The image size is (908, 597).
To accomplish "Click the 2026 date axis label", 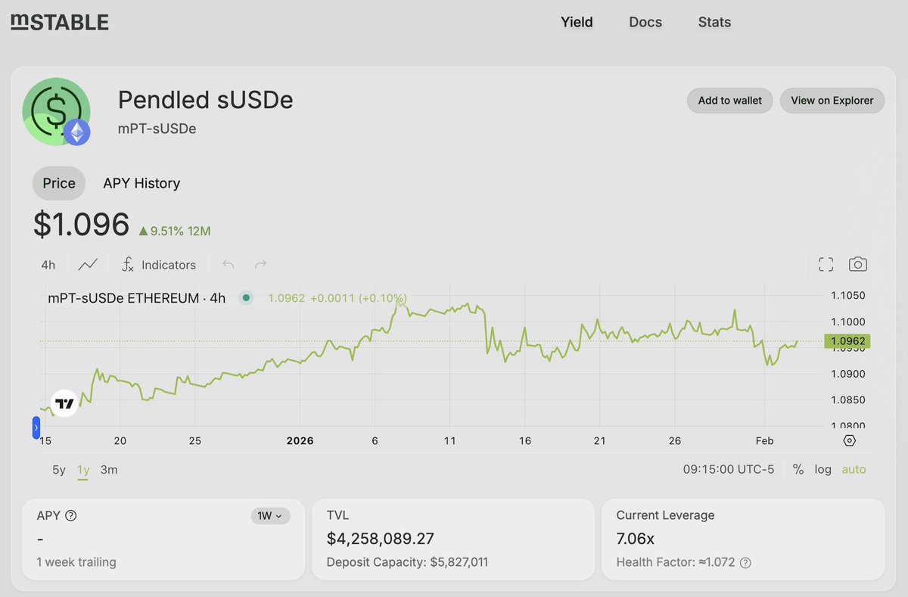I will [x=300, y=441].
